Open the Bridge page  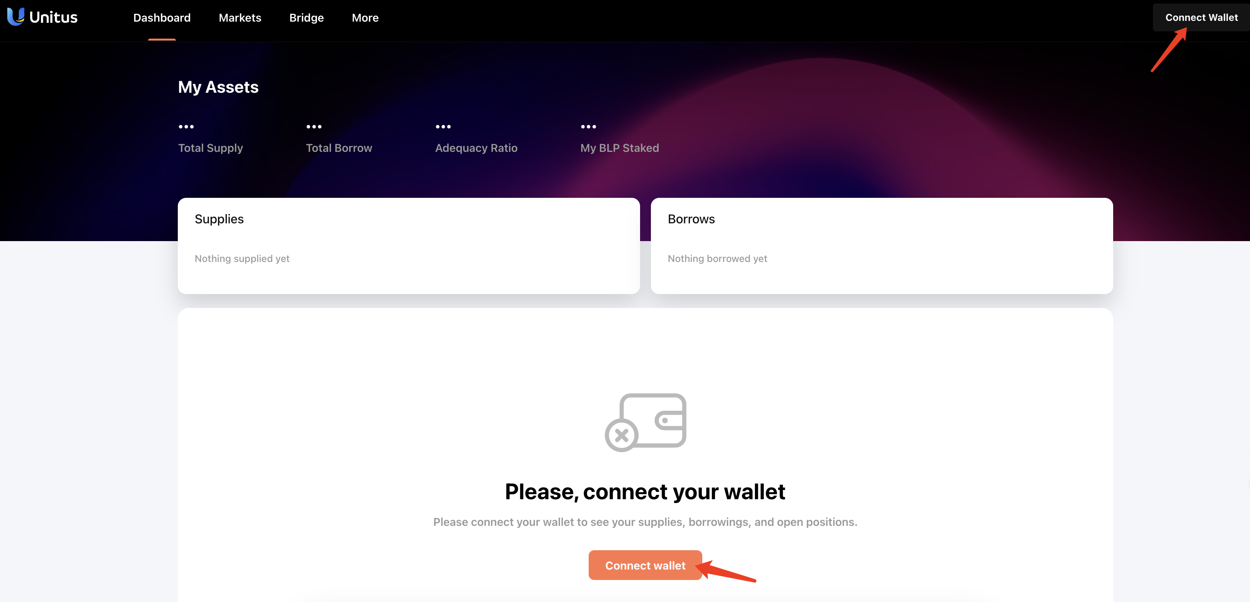306,18
